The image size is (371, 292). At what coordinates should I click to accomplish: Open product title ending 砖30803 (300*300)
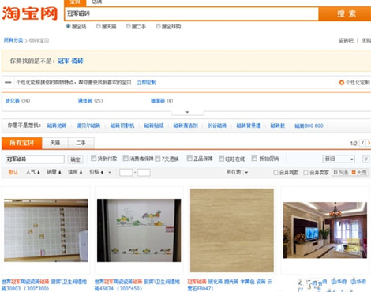(x=44, y=285)
